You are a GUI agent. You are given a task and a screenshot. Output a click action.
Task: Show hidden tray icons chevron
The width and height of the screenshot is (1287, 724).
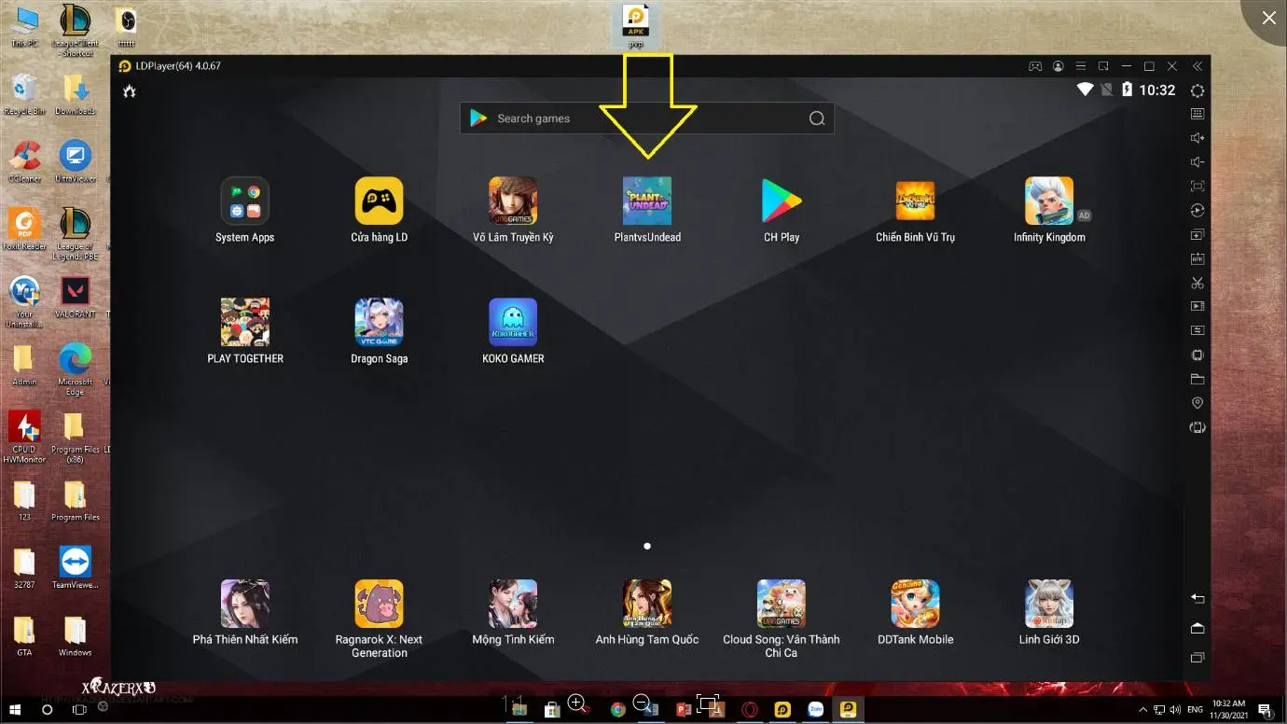pyautogui.click(x=1143, y=710)
